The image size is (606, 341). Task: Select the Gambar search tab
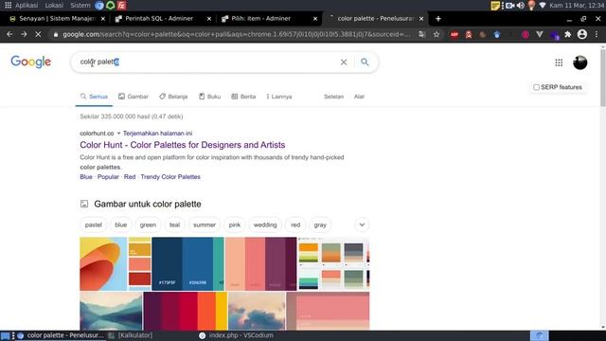click(134, 97)
